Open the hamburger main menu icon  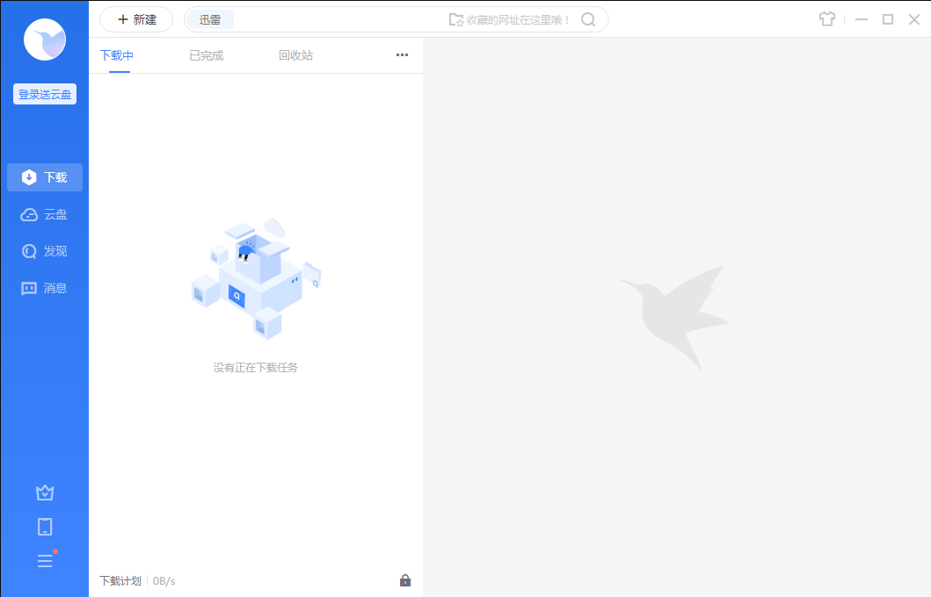coord(45,561)
